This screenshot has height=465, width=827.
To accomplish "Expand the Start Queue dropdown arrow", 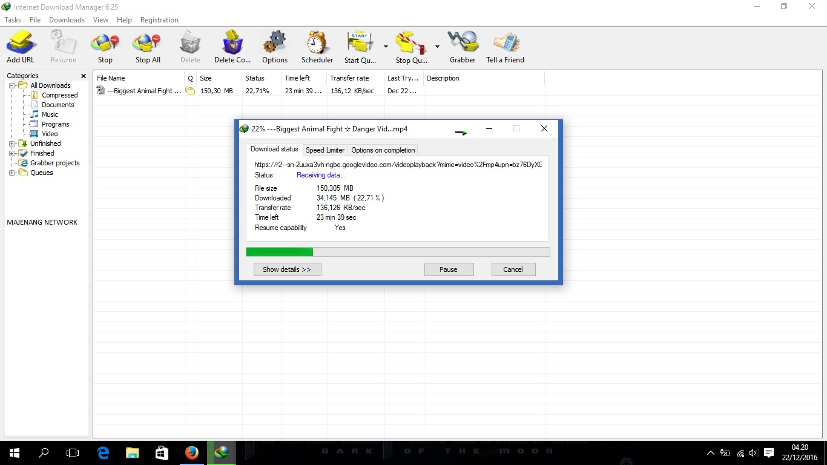I will point(385,45).
